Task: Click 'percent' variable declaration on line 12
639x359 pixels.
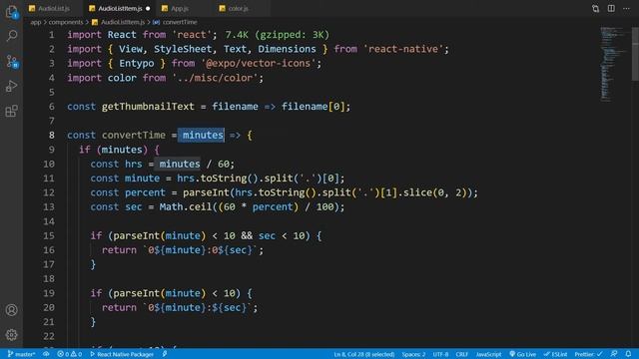Action: click(x=145, y=192)
